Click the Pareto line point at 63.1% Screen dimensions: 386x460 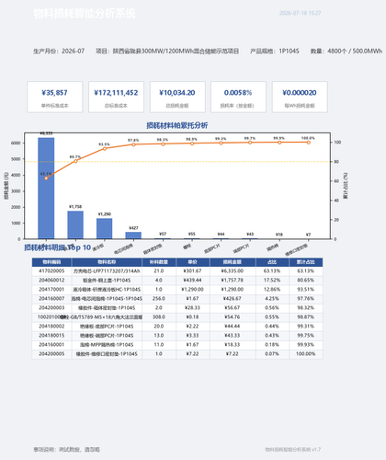point(46,178)
